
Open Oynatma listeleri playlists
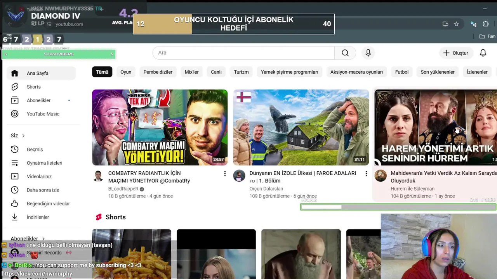pyautogui.click(x=41, y=163)
